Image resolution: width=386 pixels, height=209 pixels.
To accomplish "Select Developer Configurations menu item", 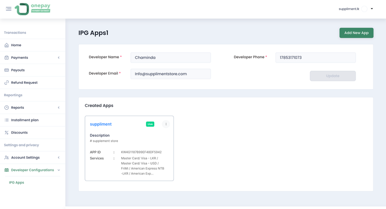I will click(32, 170).
